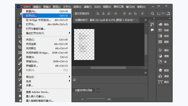This screenshot has height=106, width=188.
Task: Align horizontal centers icon
Action: [x=103, y=13]
